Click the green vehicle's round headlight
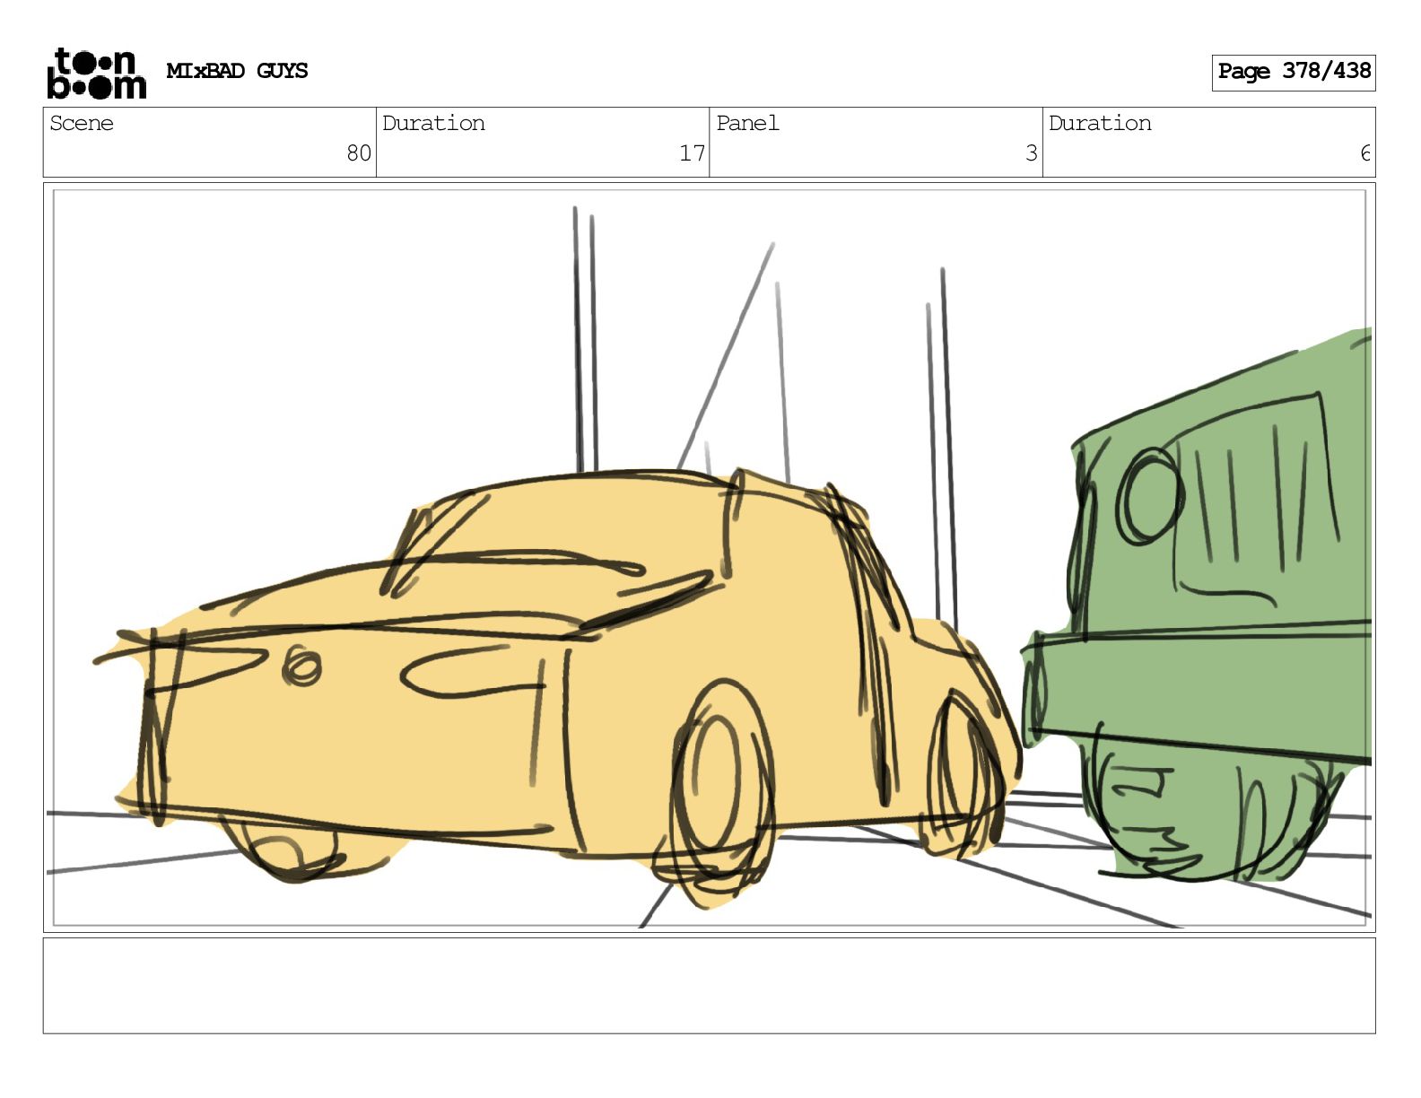The width and height of the screenshot is (1421, 1098). tap(1149, 497)
